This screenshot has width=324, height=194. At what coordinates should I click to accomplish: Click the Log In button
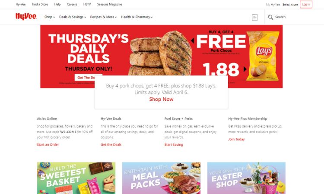tap(306, 4)
